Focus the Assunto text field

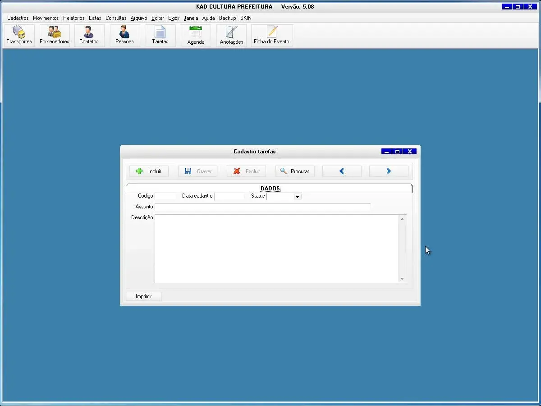coord(262,207)
